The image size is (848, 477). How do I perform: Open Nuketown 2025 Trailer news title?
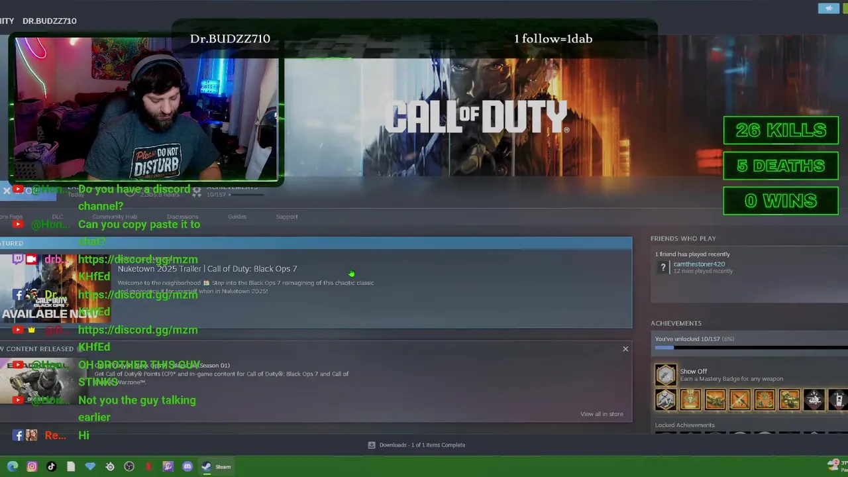coord(207,269)
